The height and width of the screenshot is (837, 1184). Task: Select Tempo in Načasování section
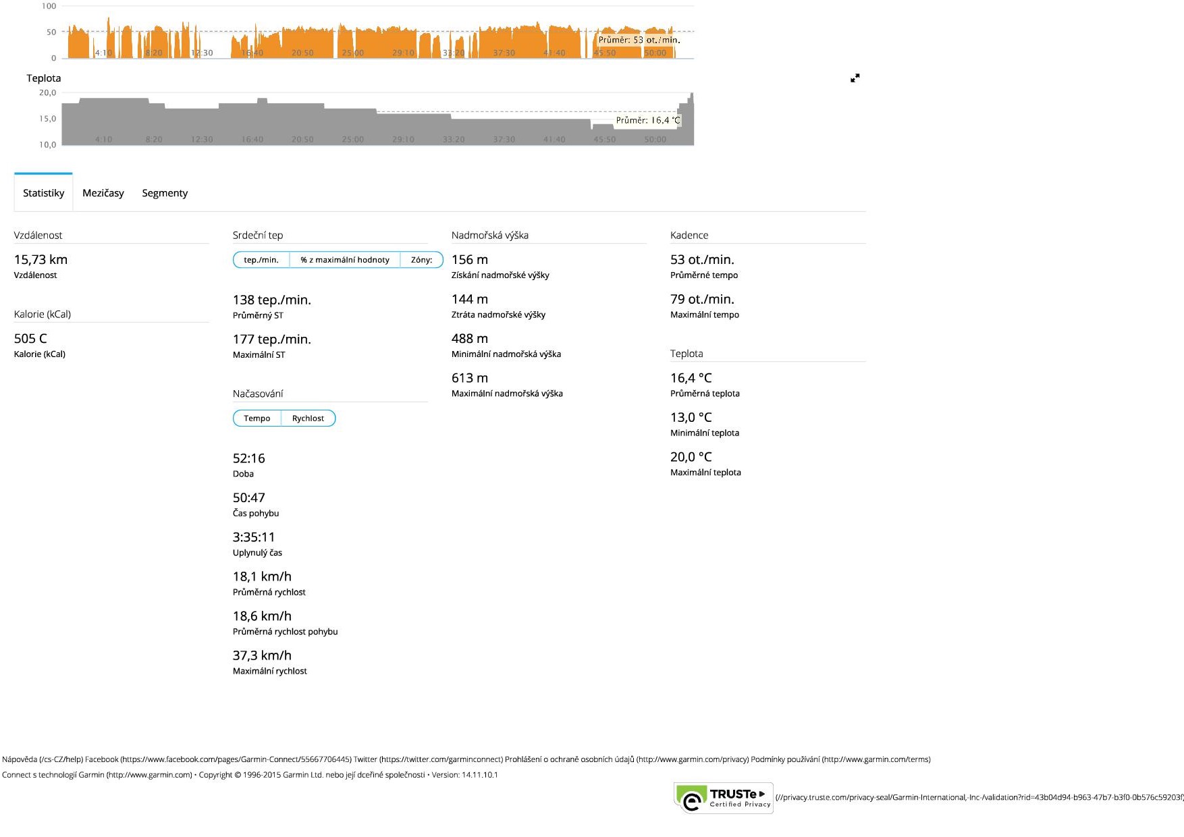(x=257, y=418)
